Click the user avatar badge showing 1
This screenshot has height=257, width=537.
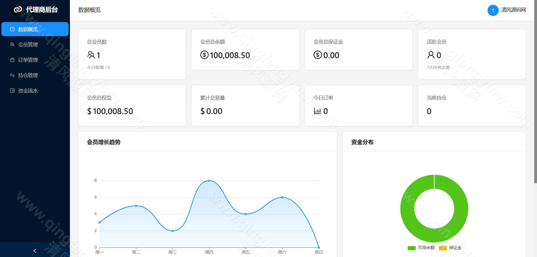(493, 10)
